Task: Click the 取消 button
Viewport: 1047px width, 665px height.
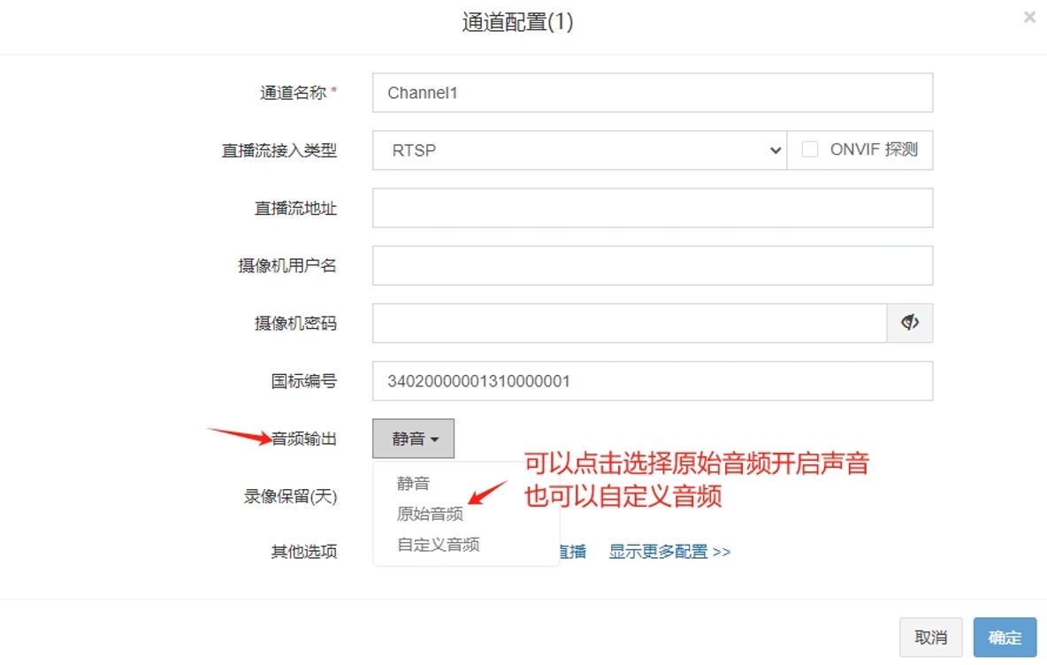Action: coord(931,638)
